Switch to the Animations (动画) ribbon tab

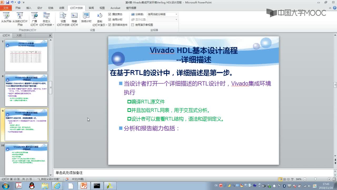(x=62, y=8)
